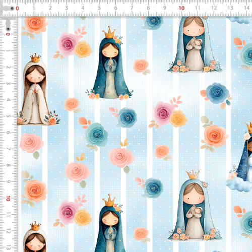Select number 5 on the horizontal ruler
The width and height of the screenshot is (252, 252).
[x=99, y=8]
